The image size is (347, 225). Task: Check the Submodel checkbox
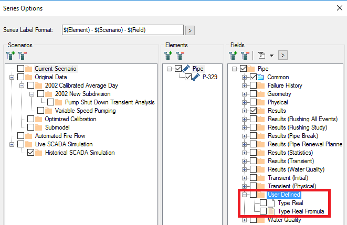[31, 127]
